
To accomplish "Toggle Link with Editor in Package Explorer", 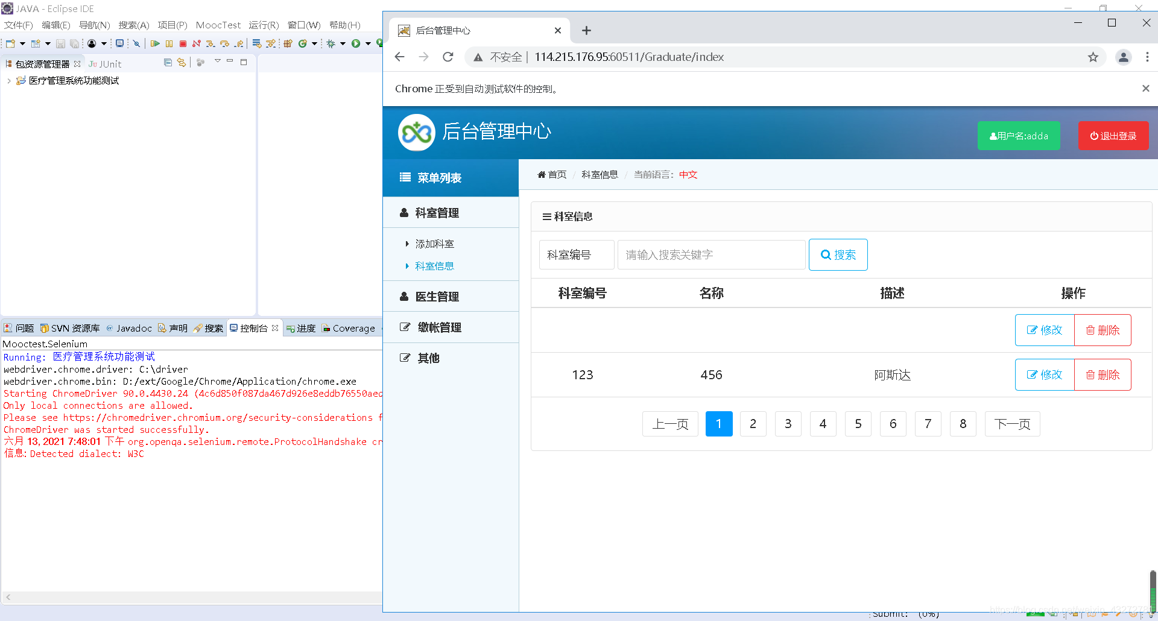I will click(181, 62).
